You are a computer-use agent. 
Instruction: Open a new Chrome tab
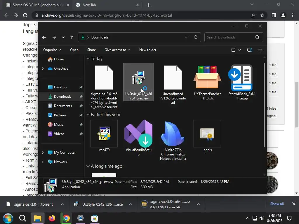pyautogui.click(x=149, y=5)
